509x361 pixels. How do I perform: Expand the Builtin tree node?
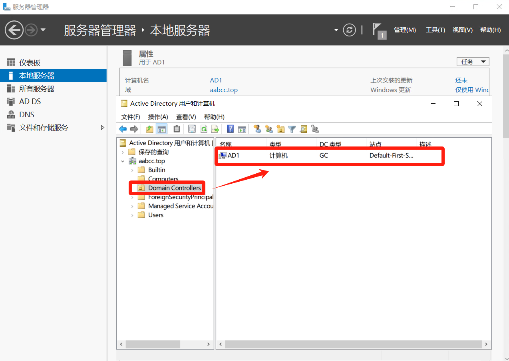[x=132, y=170]
